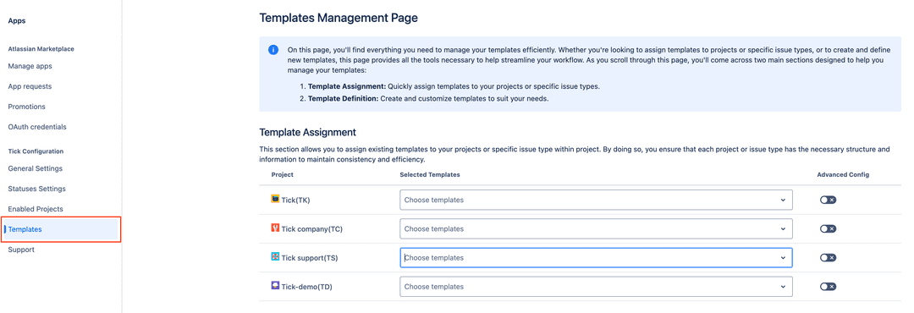914x313 pixels.
Task: Click the bold Template Assignment: text in the banner
Action: coord(347,86)
